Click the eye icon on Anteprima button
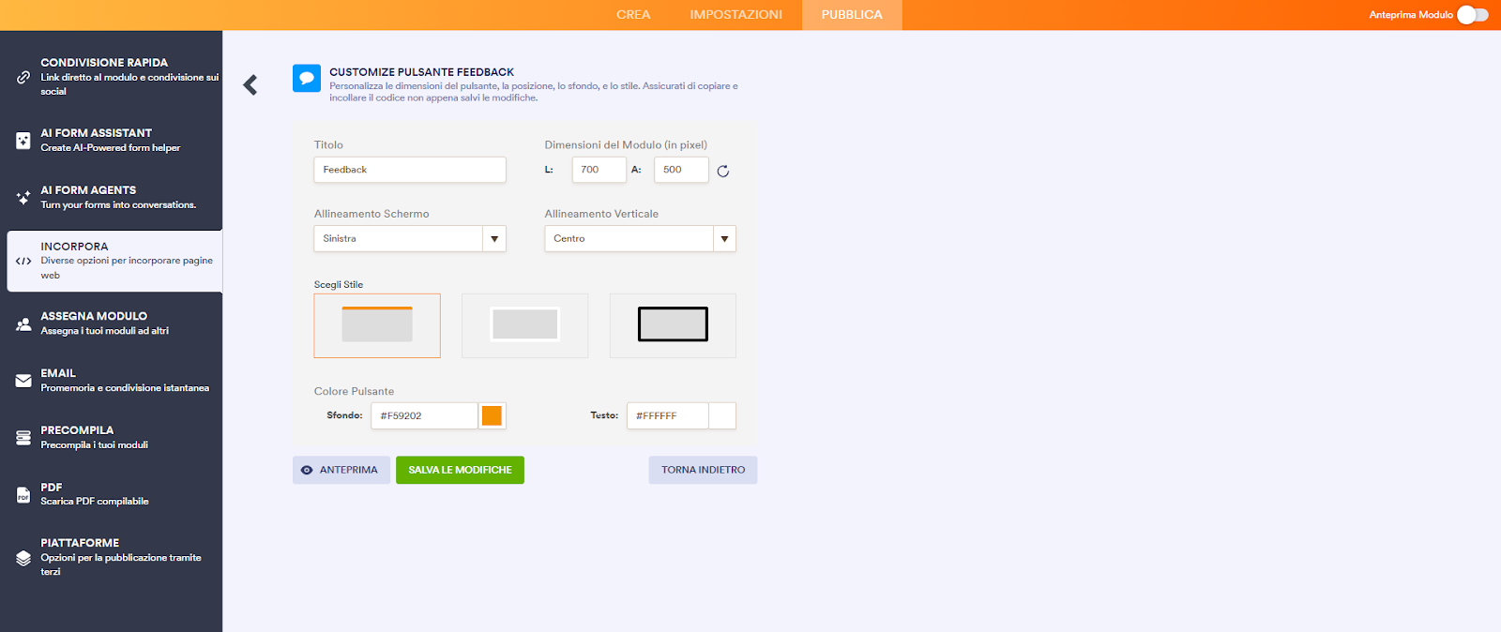Screen dimensions: 1501x632 click(x=307, y=471)
